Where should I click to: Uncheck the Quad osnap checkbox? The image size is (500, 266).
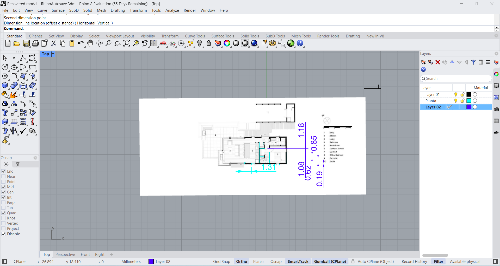coord(4,213)
